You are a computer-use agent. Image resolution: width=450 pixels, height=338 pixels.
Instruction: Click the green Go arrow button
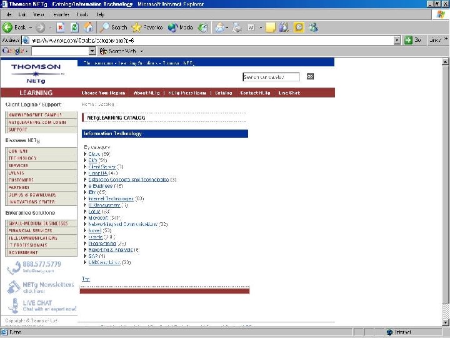(x=408, y=40)
